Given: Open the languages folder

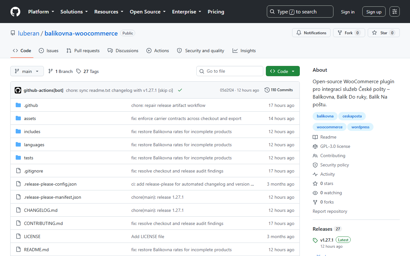Looking at the screenshot, I should 34,145.
